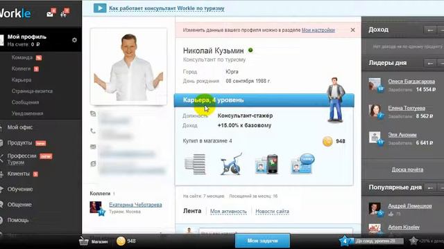The image size is (444, 249).
Task: Open Помощь section
Action: pyautogui.click(x=18, y=220)
